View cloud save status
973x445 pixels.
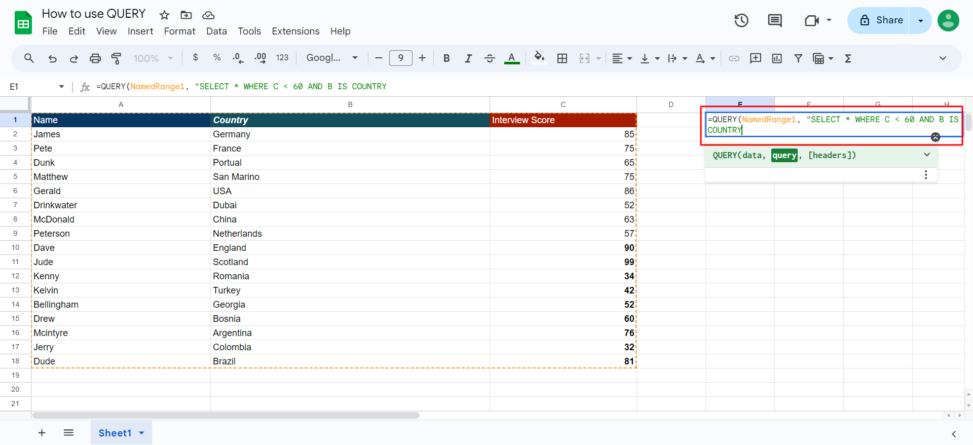208,15
